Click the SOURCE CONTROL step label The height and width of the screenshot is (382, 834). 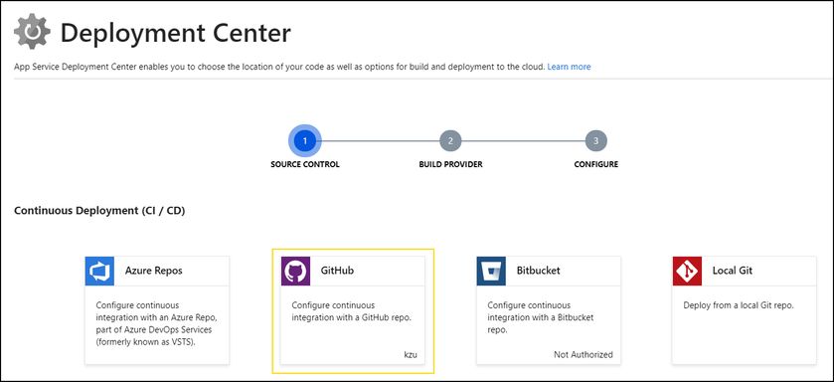click(x=305, y=164)
